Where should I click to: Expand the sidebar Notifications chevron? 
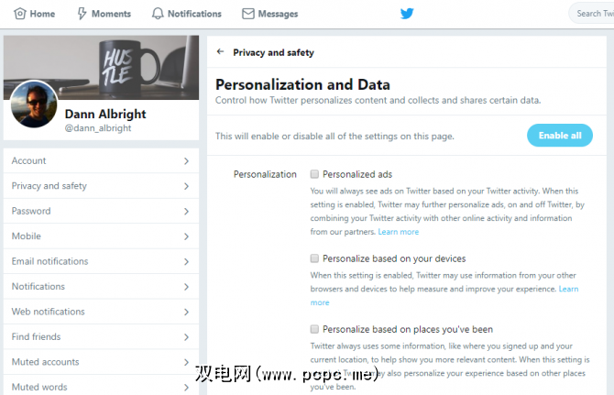[186, 287]
